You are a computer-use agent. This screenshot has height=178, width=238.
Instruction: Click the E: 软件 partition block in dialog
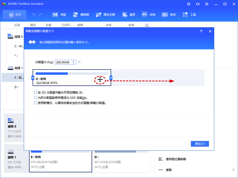tap(72, 78)
